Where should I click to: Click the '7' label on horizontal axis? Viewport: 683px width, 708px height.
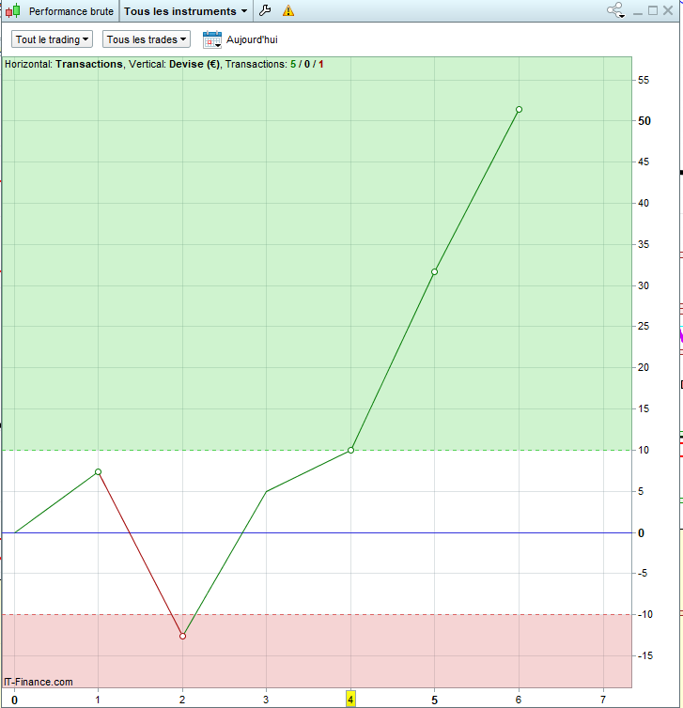603,700
